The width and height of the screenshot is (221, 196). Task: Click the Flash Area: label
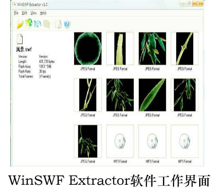24,67
